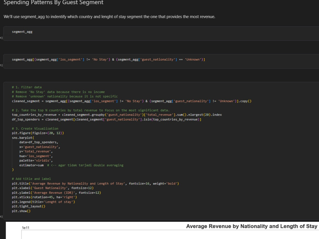Click the hue='los_segment' argument

click(x=36, y=156)
